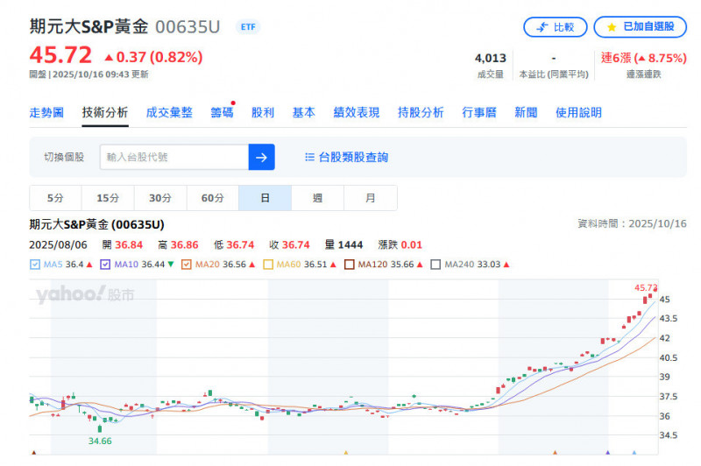The image size is (701, 466).
Task: Select the 15分 chart interval
Action: click(x=108, y=198)
